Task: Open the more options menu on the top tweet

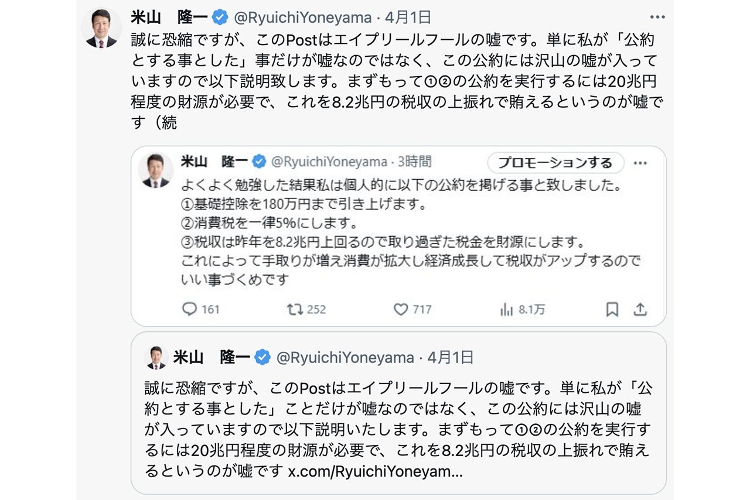Action: coord(659,17)
